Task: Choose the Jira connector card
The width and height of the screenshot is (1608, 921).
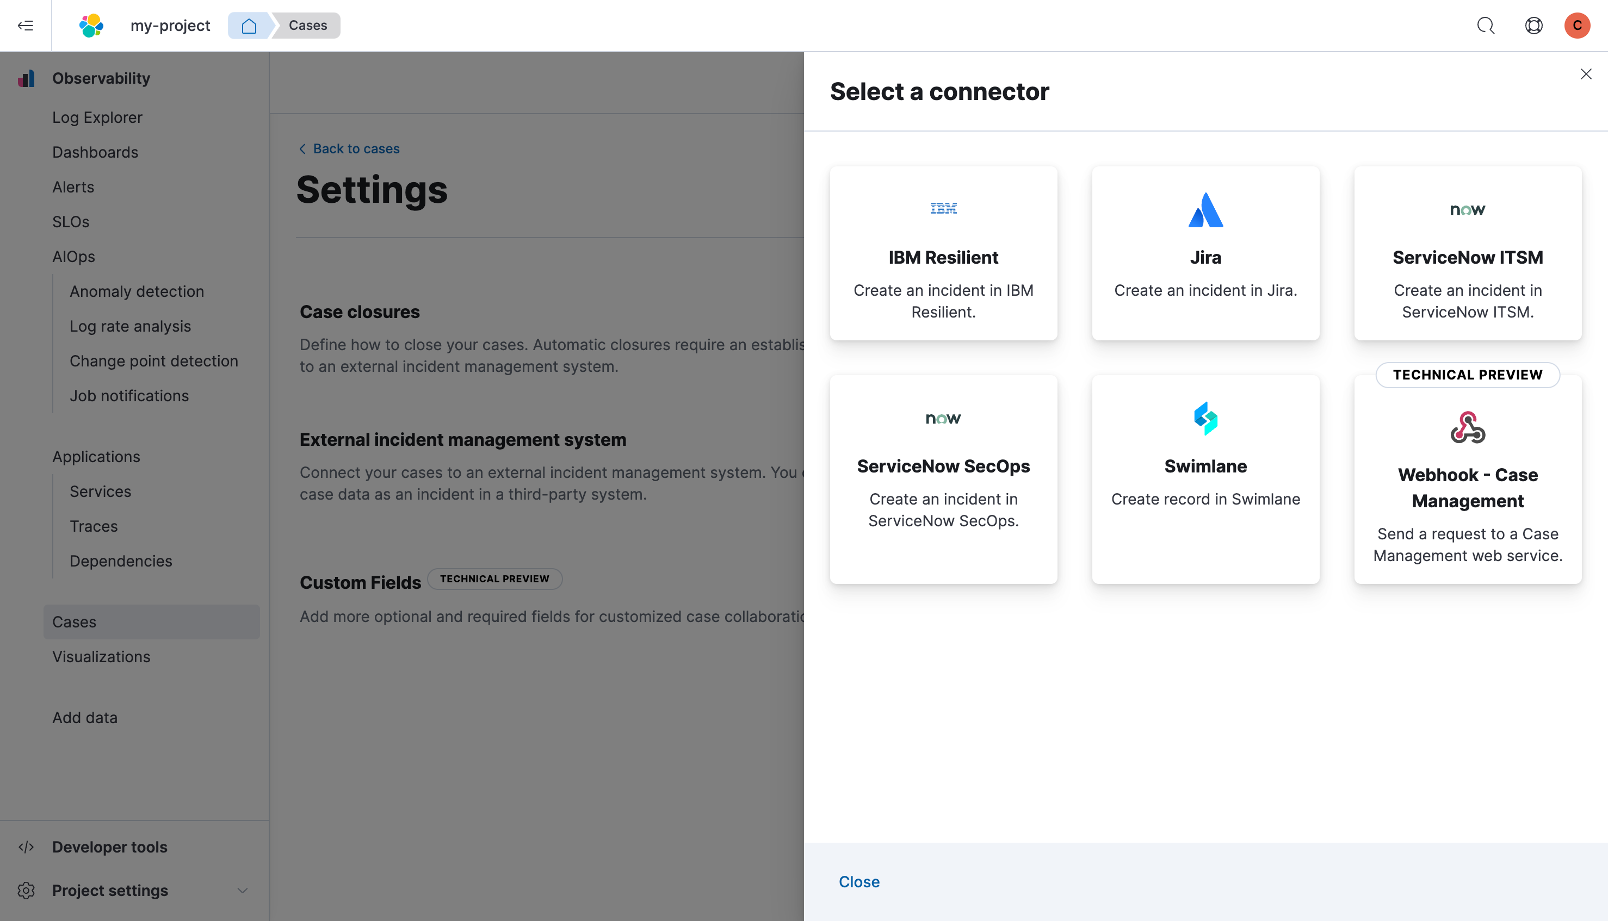Action: [x=1205, y=253]
